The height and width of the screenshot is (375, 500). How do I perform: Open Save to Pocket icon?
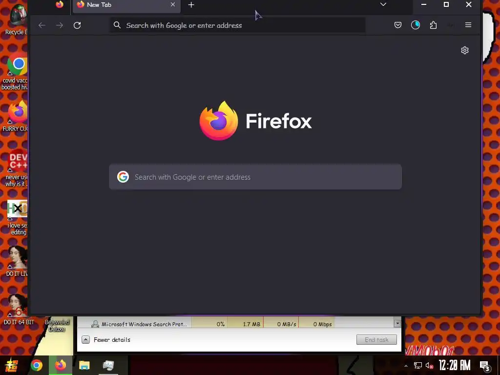tap(397, 25)
